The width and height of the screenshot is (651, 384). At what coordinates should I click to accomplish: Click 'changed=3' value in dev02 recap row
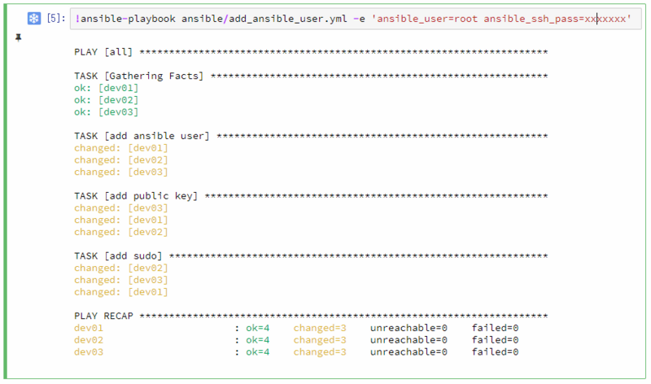pyautogui.click(x=320, y=340)
